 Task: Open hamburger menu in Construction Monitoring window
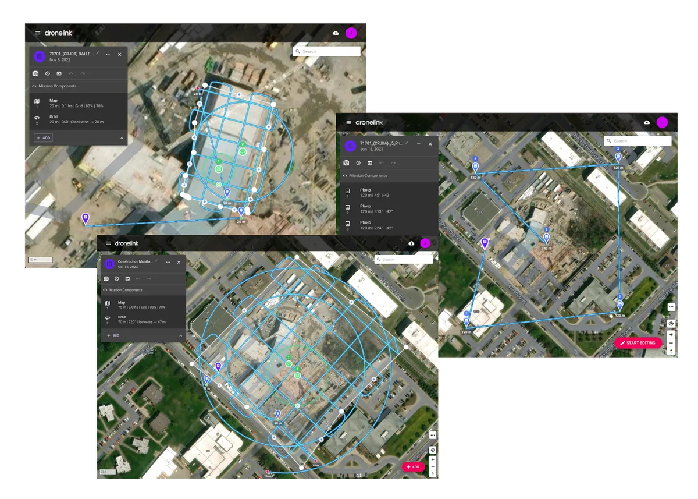point(108,243)
